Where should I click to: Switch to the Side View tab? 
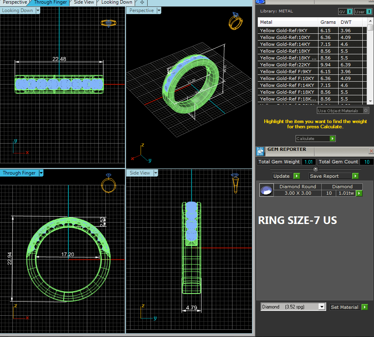[84, 2]
